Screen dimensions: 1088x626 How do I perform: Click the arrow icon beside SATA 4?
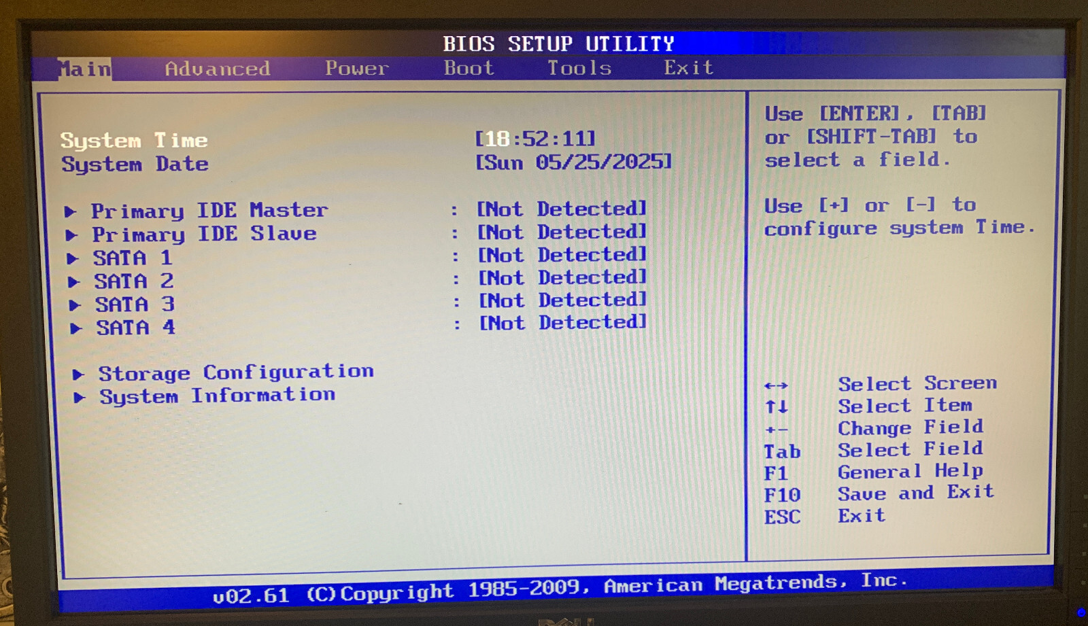click(x=76, y=329)
